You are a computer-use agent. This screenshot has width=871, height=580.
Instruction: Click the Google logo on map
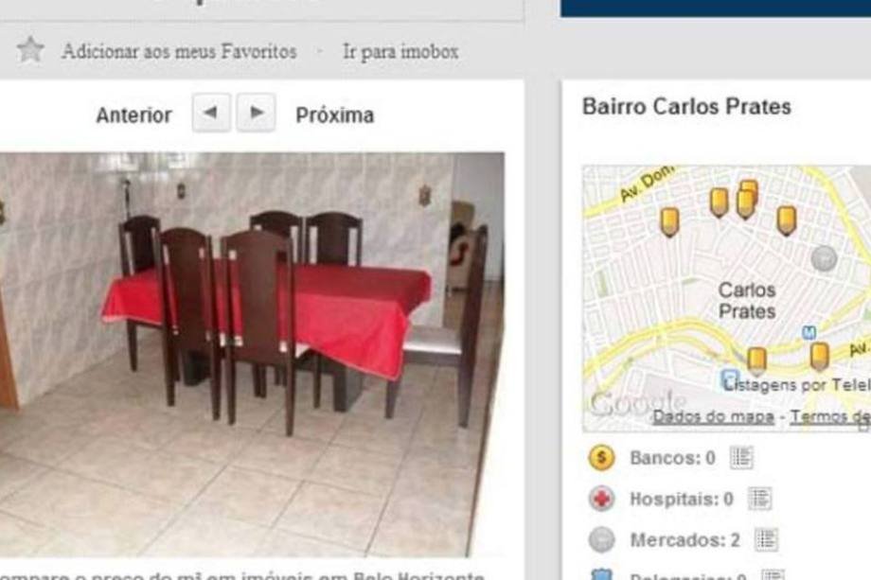(x=638, y=403)
